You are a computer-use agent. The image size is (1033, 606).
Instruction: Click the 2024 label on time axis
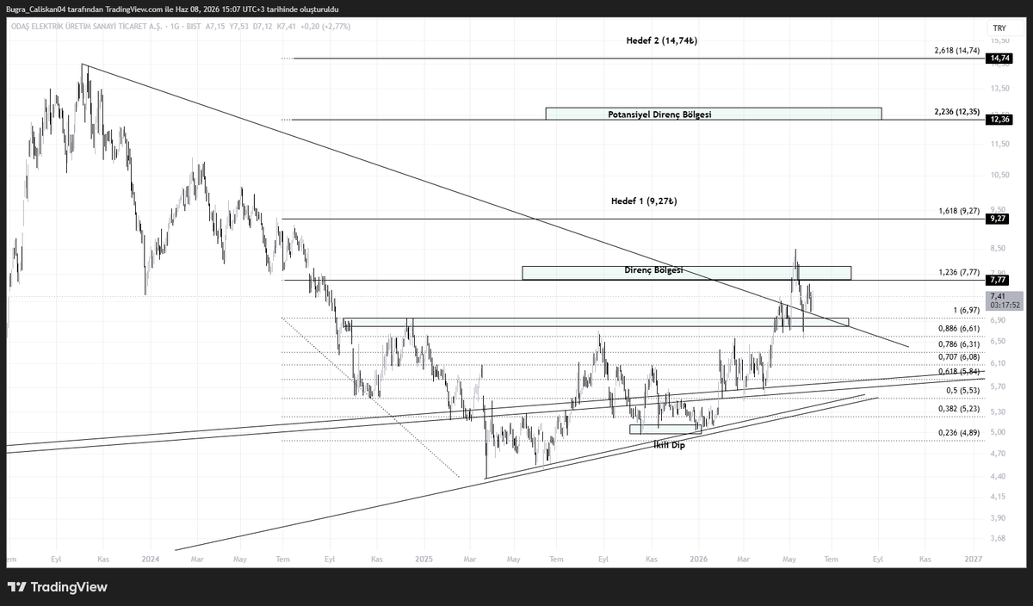pyautogui.click(x=151, y=559)
